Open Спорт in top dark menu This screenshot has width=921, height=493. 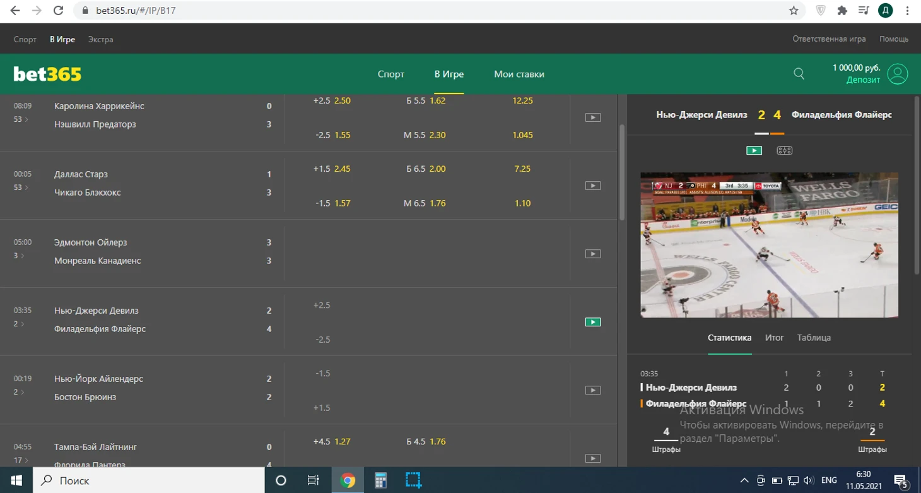coord(25,39)
